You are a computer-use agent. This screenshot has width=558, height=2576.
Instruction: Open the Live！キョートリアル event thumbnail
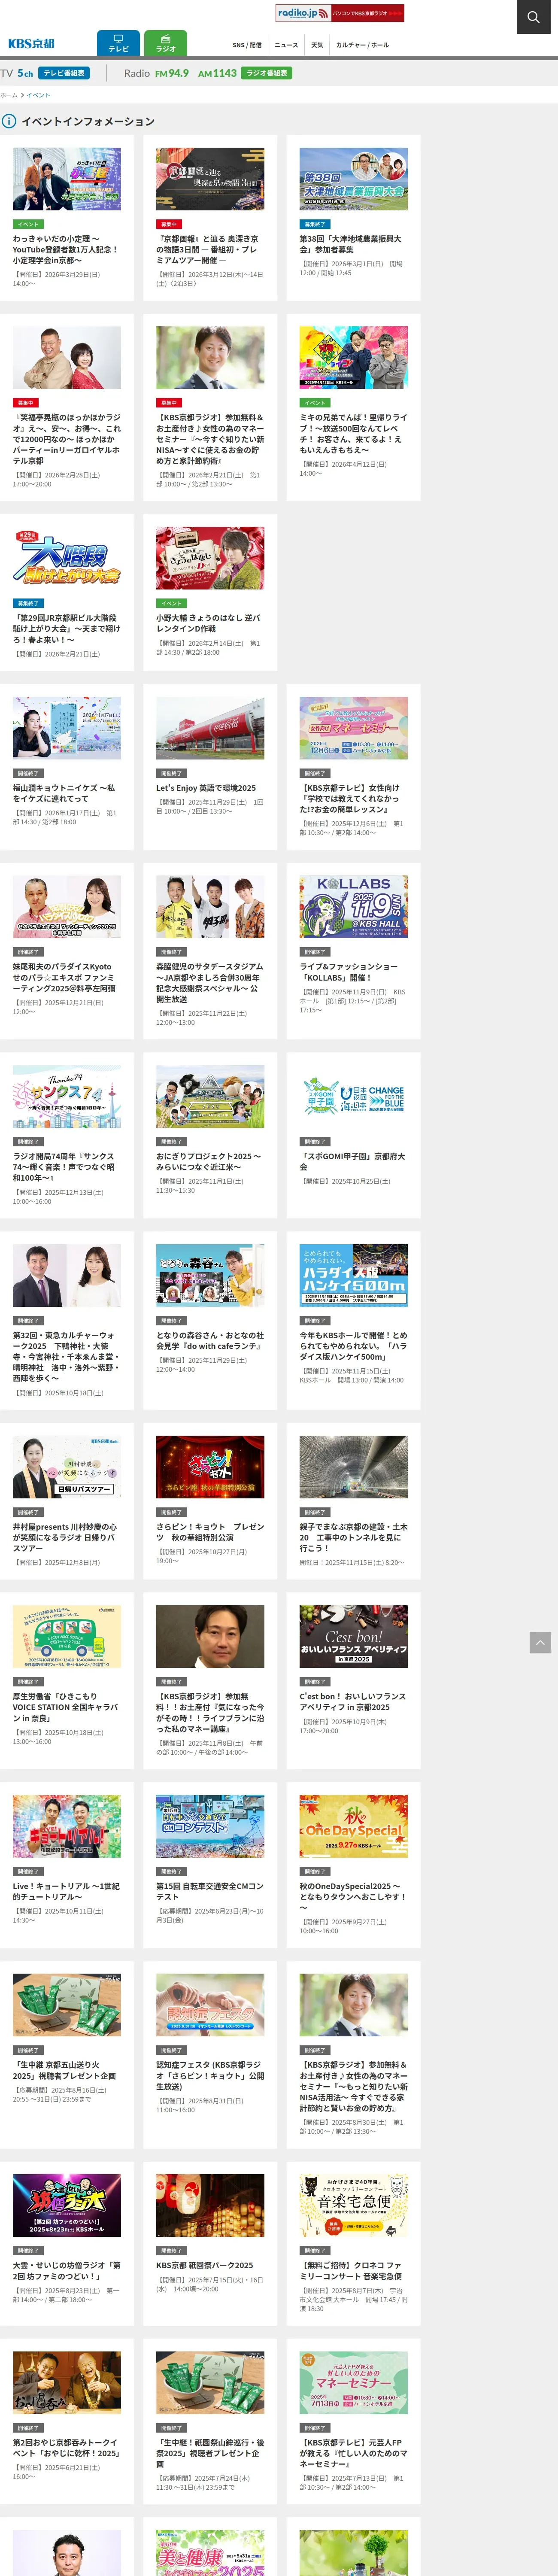[67, 1826]
